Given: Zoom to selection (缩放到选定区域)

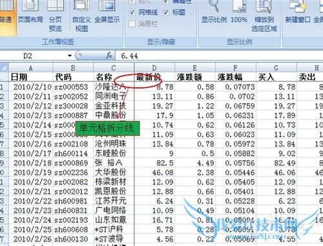Looking at the screenshot, I should [x=264, y=16].
